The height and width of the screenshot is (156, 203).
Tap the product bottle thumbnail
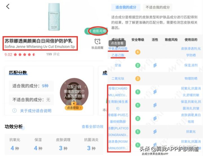pos(54,17)
